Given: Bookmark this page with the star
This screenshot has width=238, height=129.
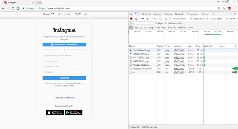Looking at the screenshot, I should [x=224, y=9].
